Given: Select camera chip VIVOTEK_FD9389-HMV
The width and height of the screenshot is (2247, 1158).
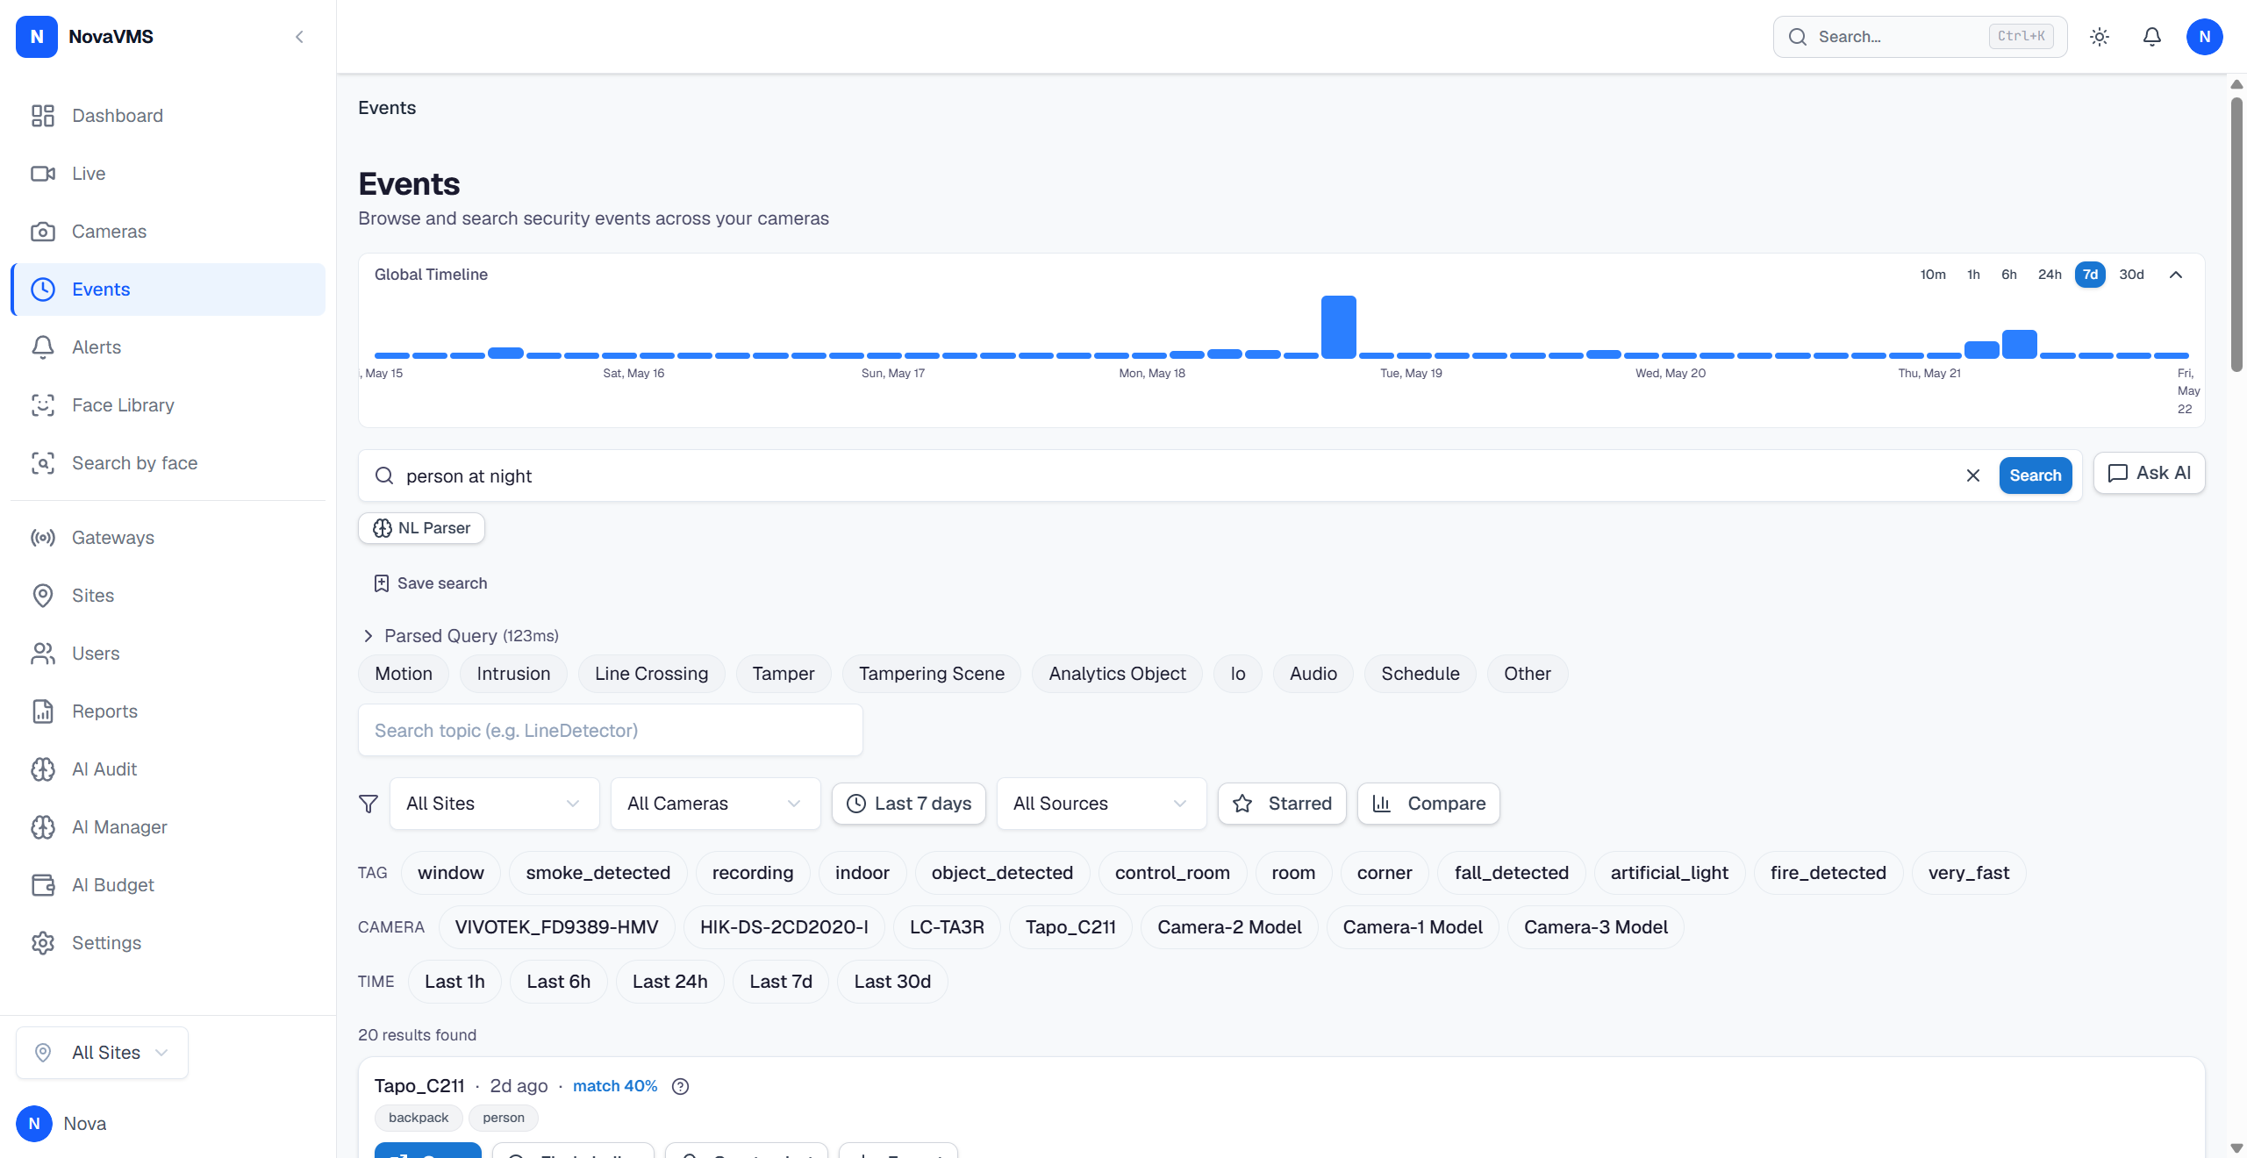Looking at the screenshot, I should point(557,927).
